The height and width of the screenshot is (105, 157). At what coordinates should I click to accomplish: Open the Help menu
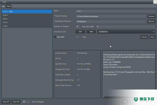click(4, 2)
